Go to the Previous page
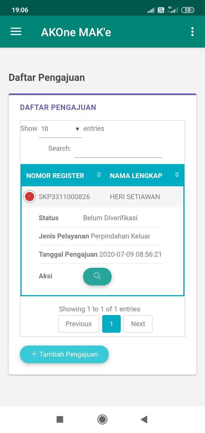Viewport: 205px width, 433px height. (79, 324)
